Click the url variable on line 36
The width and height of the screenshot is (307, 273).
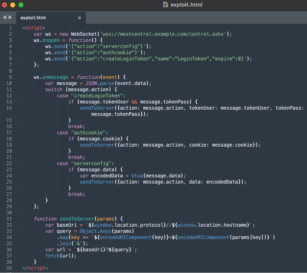[x=61, y=250]
